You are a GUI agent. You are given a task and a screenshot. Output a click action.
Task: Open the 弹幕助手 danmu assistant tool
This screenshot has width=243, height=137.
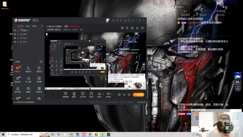(x=18, y=69)
